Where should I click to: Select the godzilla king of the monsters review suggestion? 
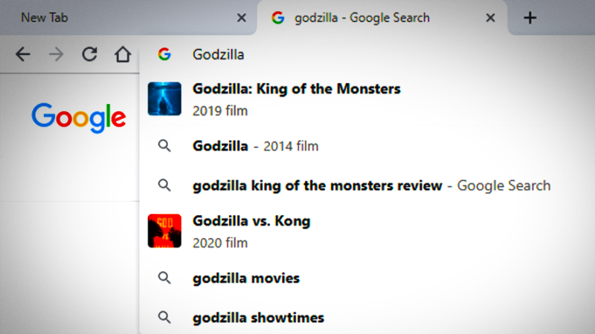pyautogui.click(x=317, y=186)
